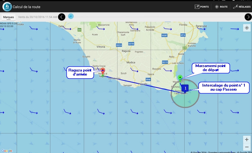This screenshot has width=252, height=153.
Task: Open the ROUTE menu
Action: 221,7
